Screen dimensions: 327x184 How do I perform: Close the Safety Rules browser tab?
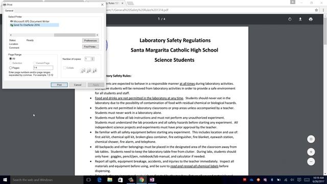[123, 4]
